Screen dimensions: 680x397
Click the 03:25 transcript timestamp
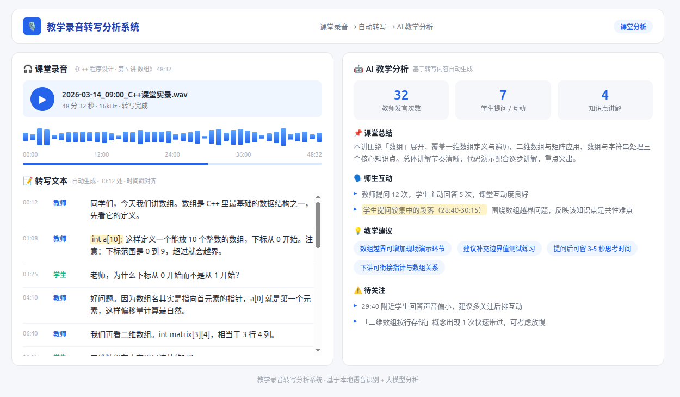click(30, 274)
